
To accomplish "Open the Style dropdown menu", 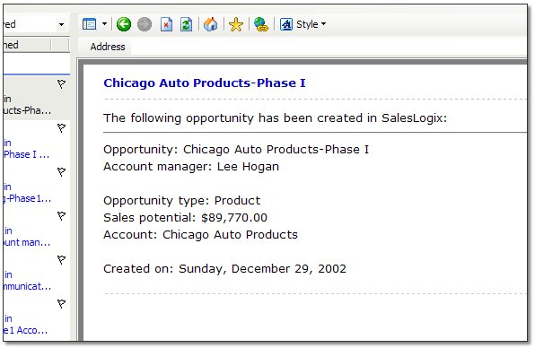I will point(311,24).
